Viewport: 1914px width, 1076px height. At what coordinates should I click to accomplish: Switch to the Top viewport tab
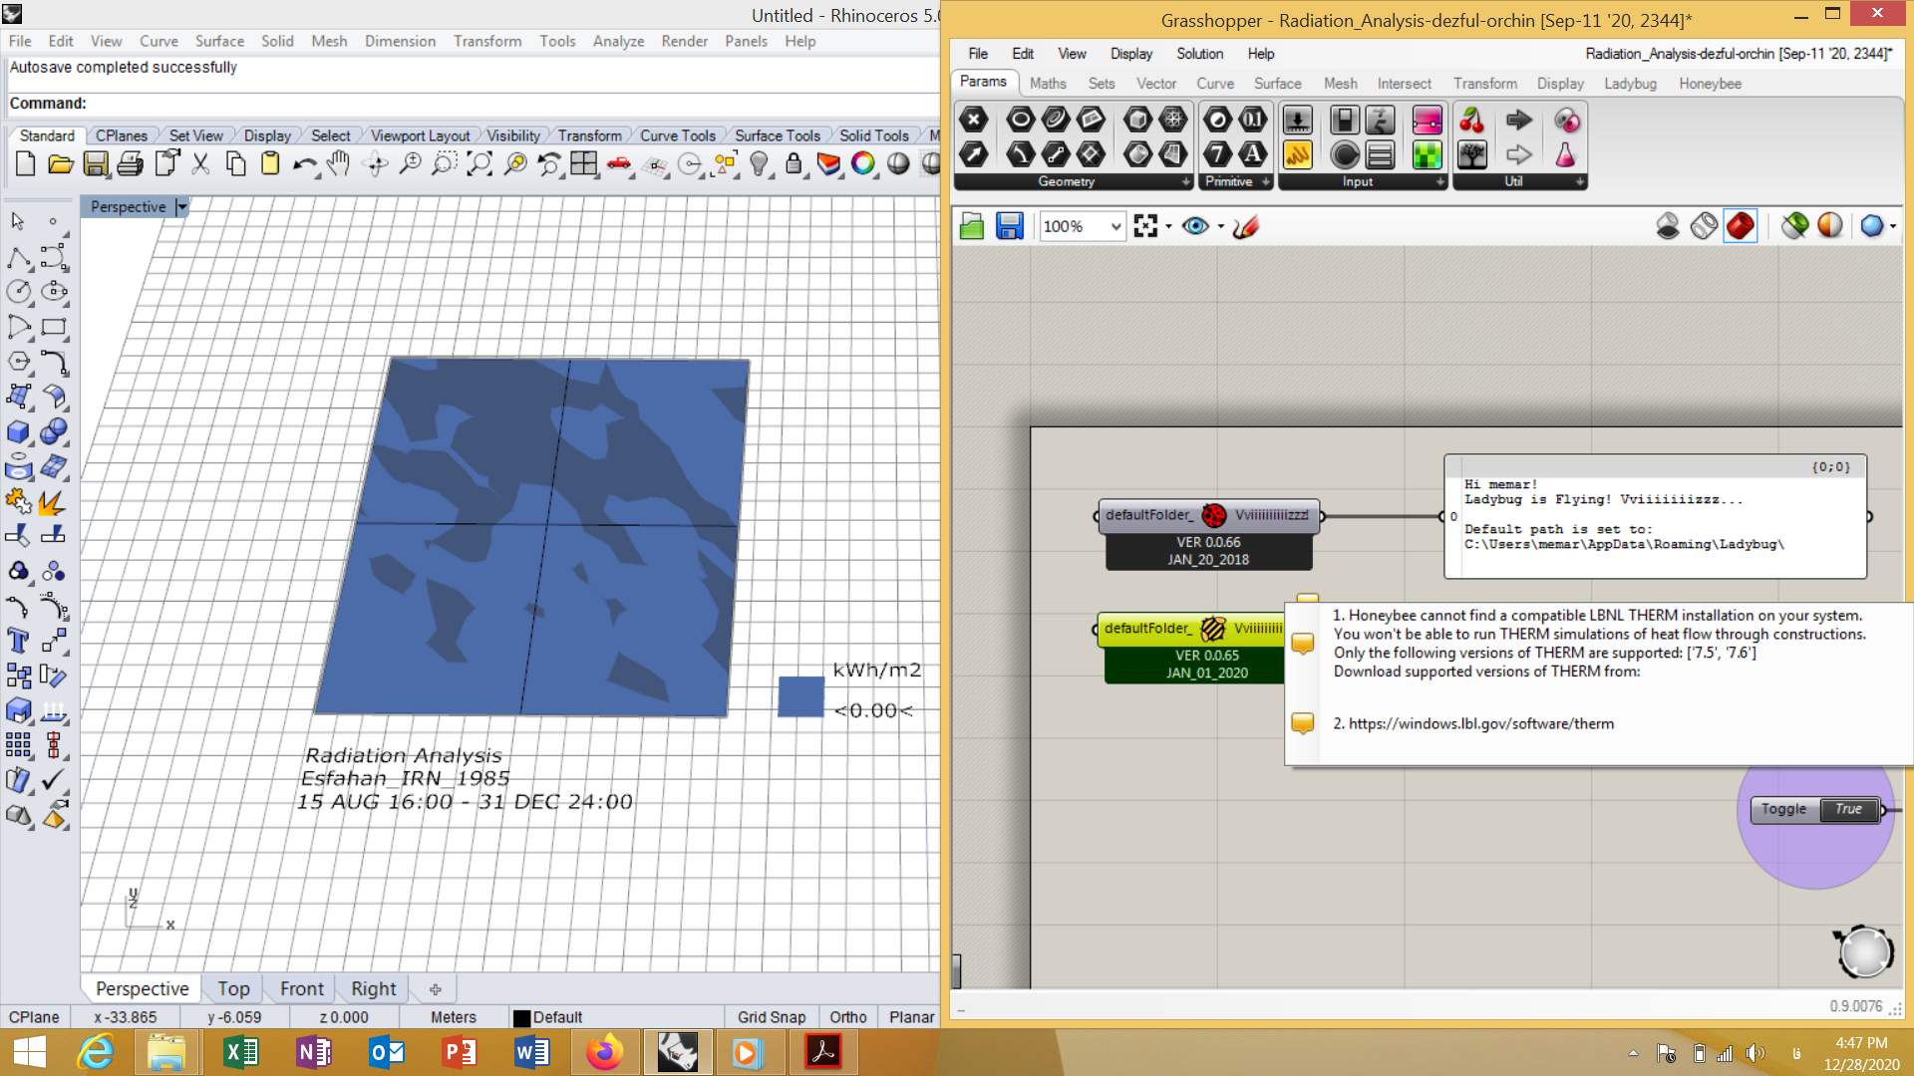pyautogui.click(x=233, y=988)
